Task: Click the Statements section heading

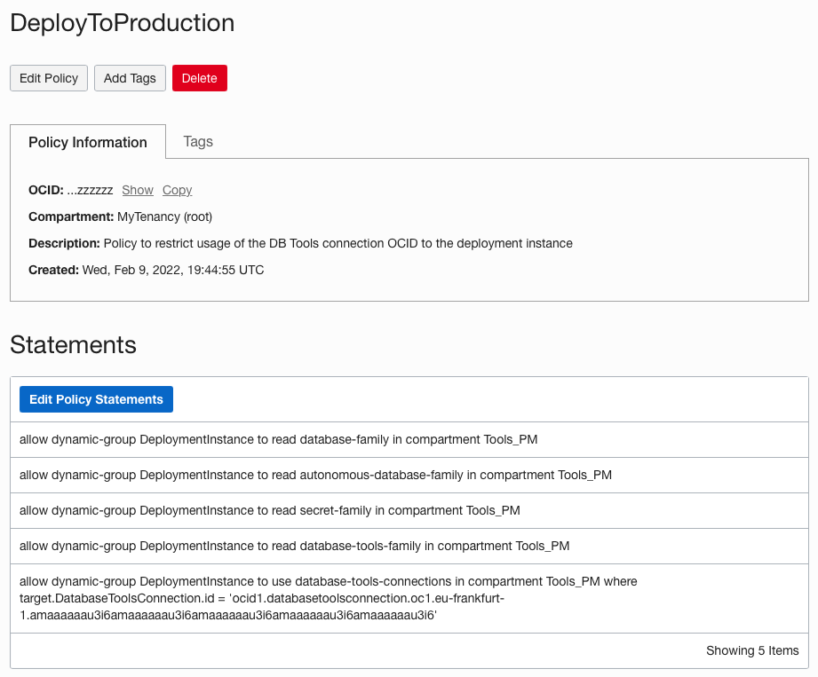Action: coord(73,345)
